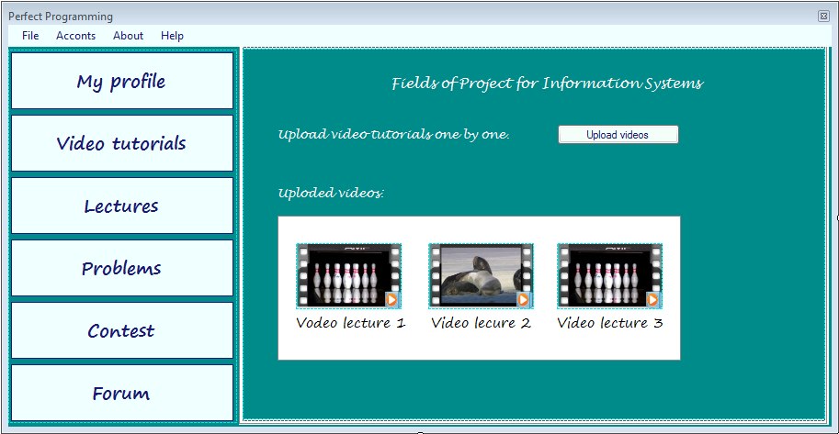Click the 'Vodeo lecture 1' caption
Screen dimensions: 839x434
[x=350, y=323]
